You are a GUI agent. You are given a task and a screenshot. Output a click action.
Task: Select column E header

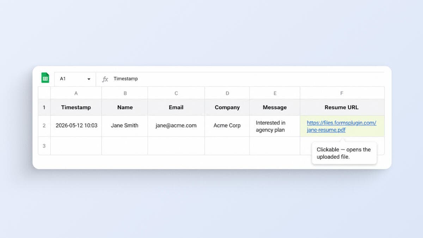275,93
